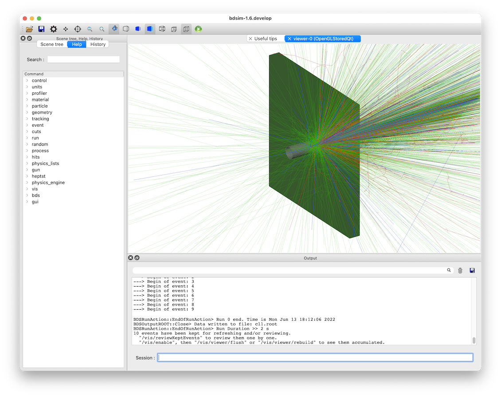501x397 pixels.
Task: Enable hidden line removal outline-box mode
Action: point(126,29)
